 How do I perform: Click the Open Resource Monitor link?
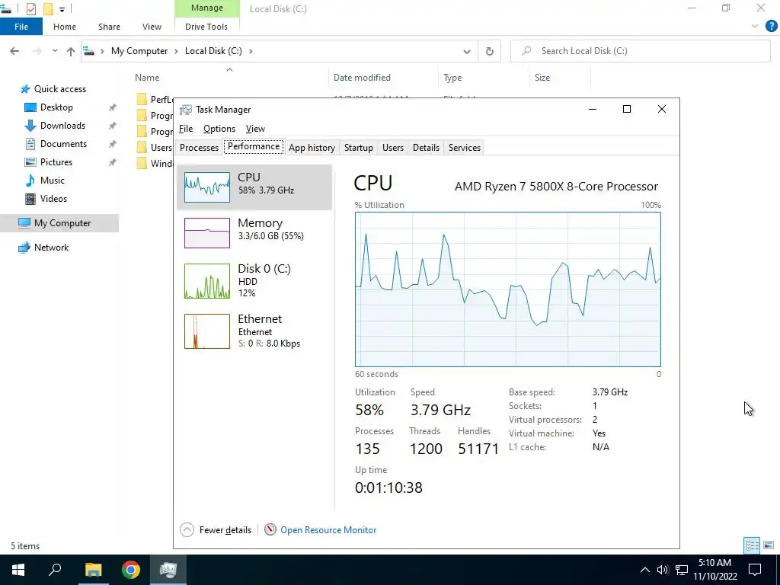(328, 530)
